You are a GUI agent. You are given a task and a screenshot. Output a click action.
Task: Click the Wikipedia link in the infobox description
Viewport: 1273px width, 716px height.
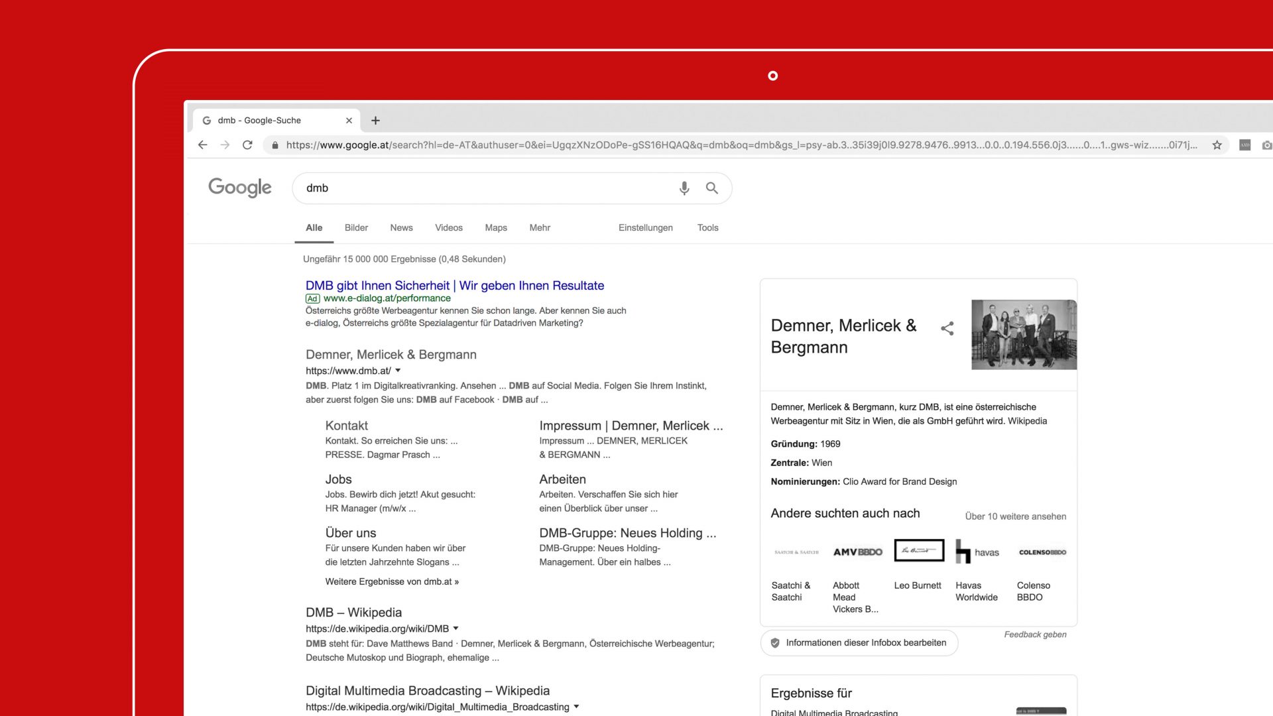tap(1027, 421)
